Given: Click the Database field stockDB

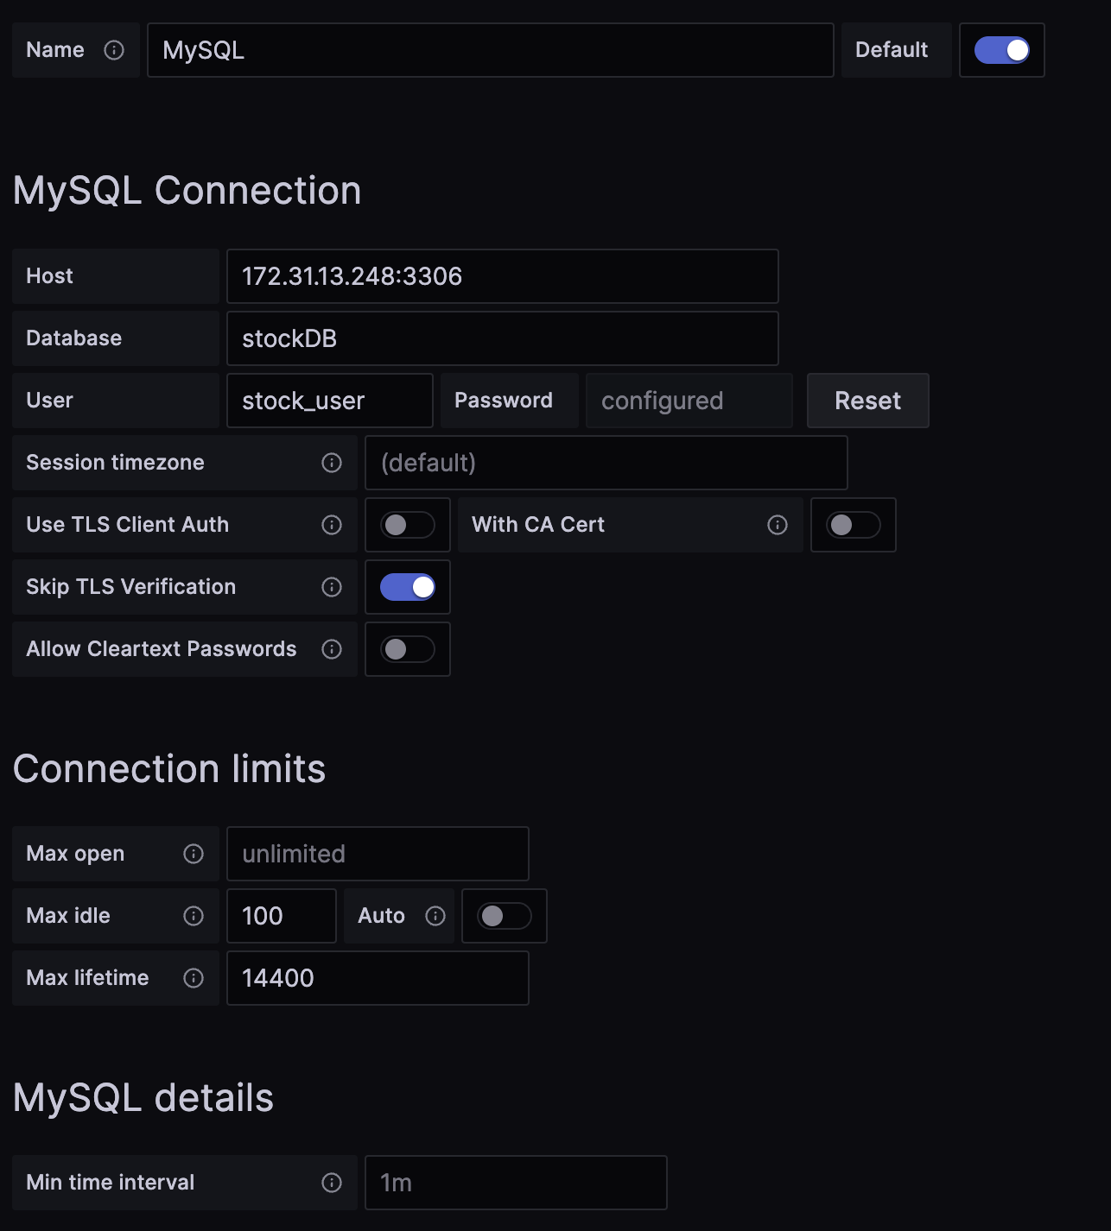Looking at the screenshot, I should click(503, 338).
